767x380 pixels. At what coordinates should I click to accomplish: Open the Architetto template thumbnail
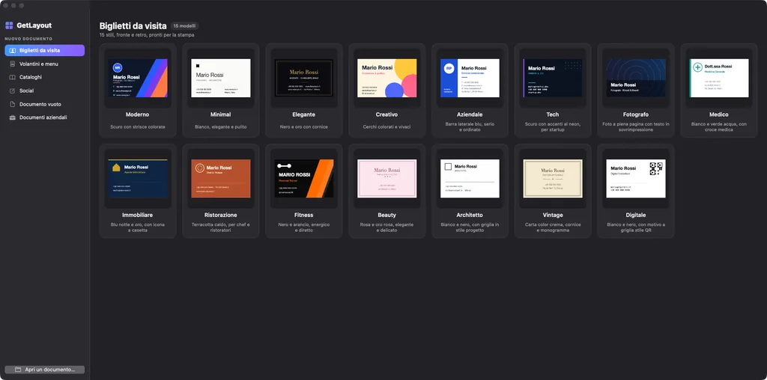pyautogui.click(x=470, y=178)
